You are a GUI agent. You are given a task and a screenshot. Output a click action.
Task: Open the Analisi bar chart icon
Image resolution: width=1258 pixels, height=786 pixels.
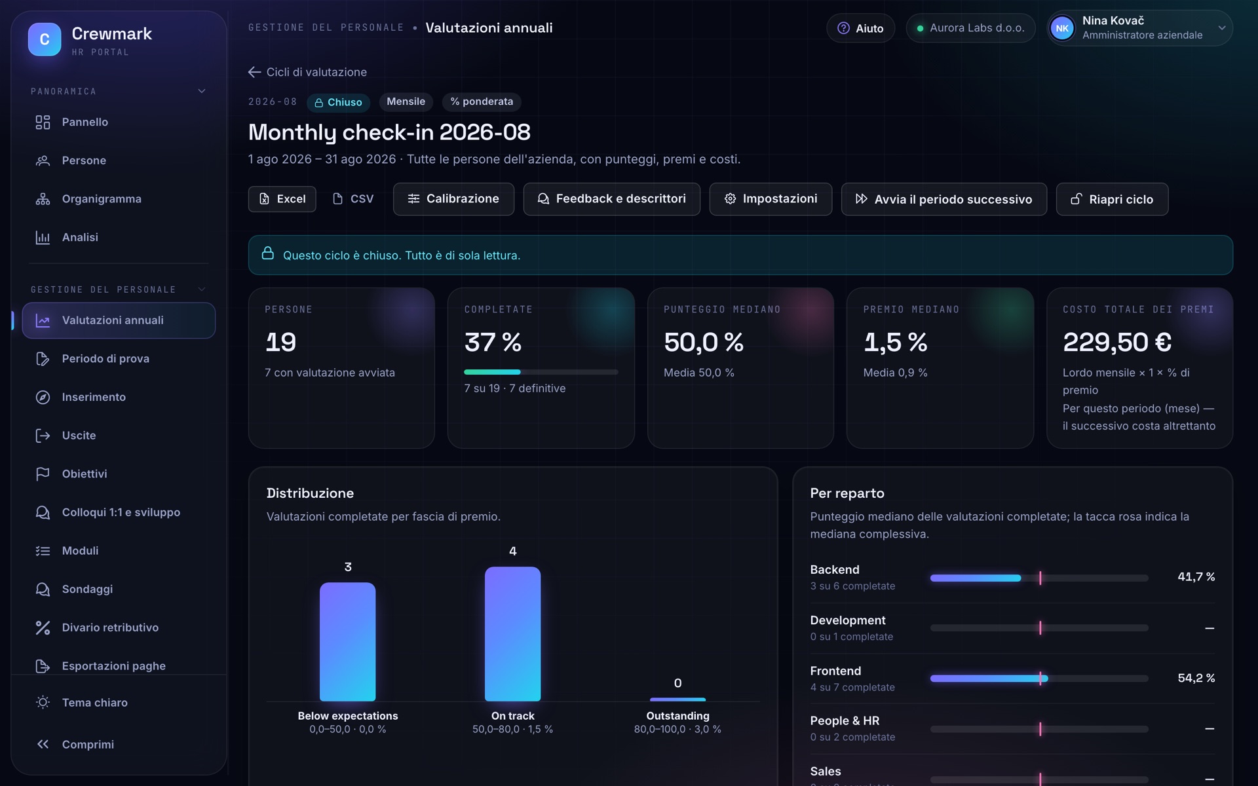(43, 237)
